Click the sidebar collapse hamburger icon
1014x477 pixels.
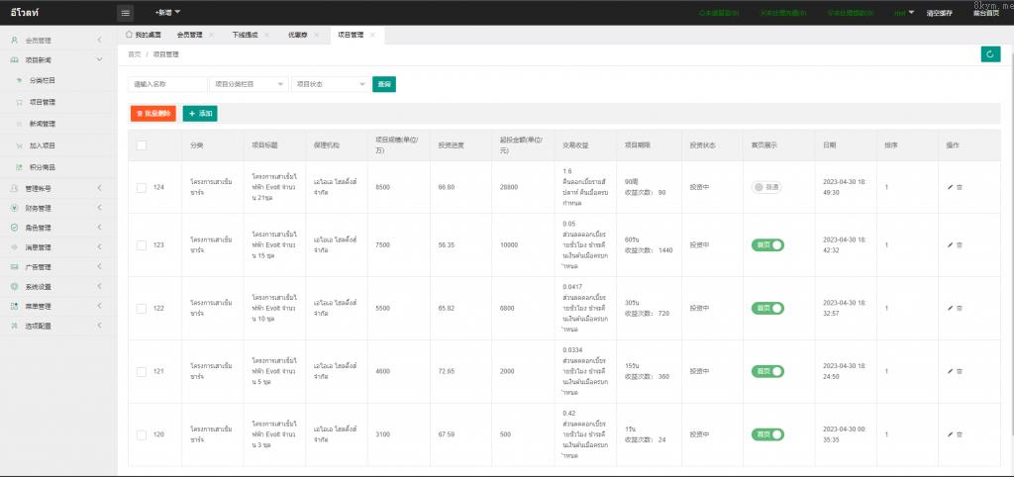pyautogui.click(x=126, y=13)
